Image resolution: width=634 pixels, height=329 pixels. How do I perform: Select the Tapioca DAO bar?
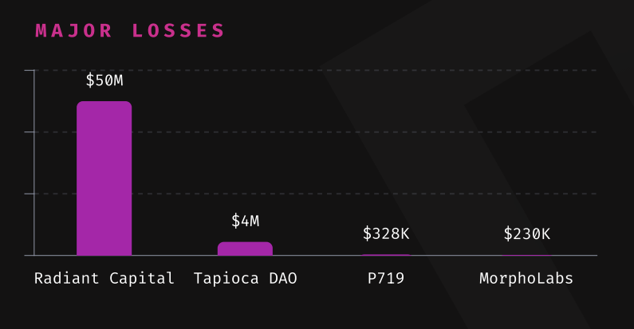[245, 249]
